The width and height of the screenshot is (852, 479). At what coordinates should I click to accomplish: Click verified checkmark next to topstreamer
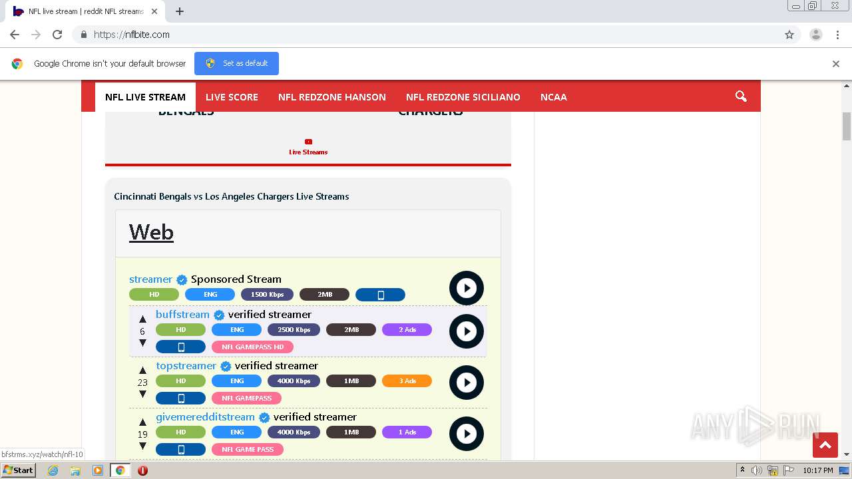coord(226,367)
